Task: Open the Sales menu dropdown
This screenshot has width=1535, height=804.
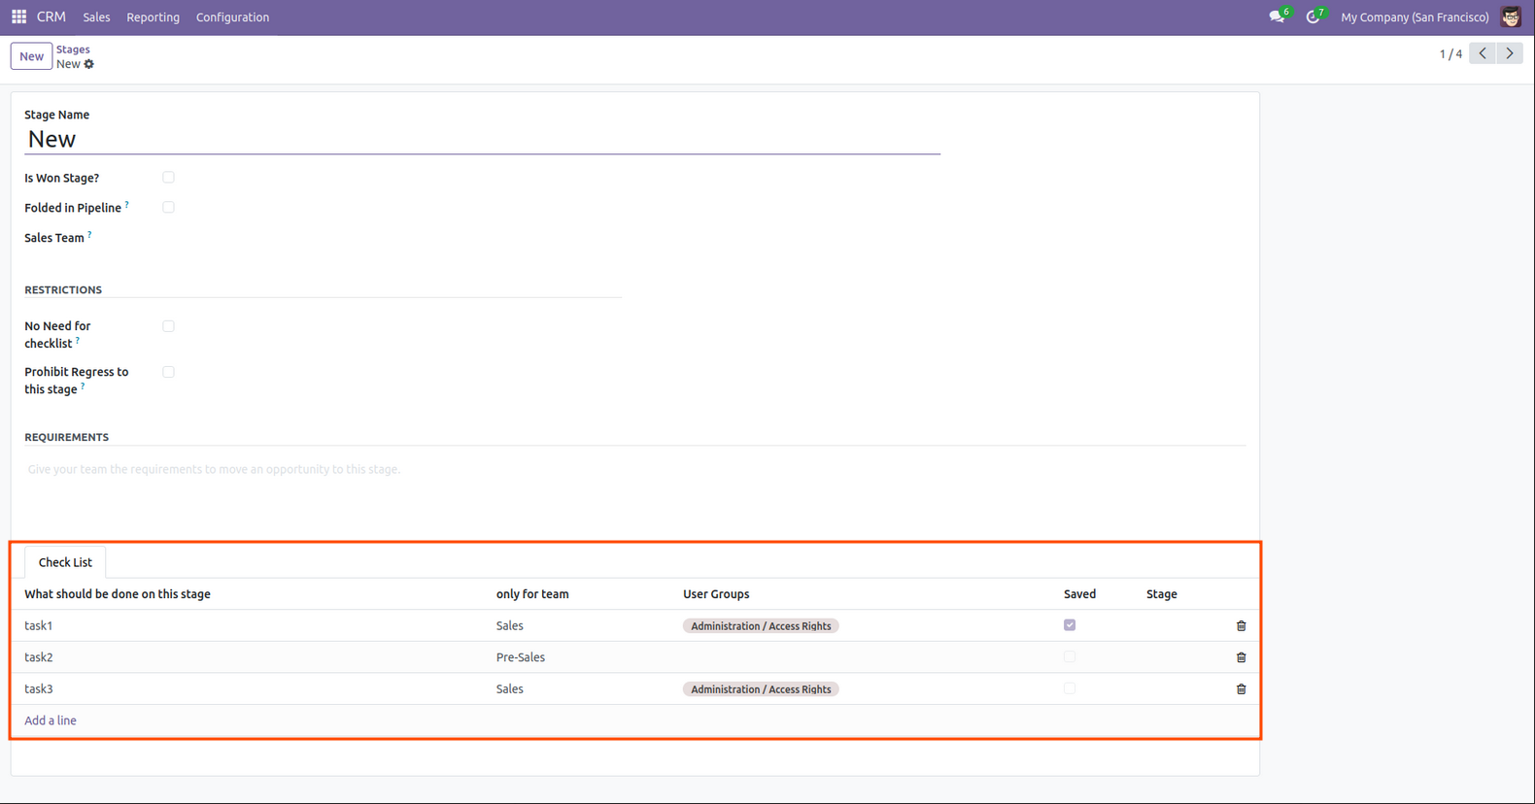Action: pyautogui.click(x=96, y=17)
